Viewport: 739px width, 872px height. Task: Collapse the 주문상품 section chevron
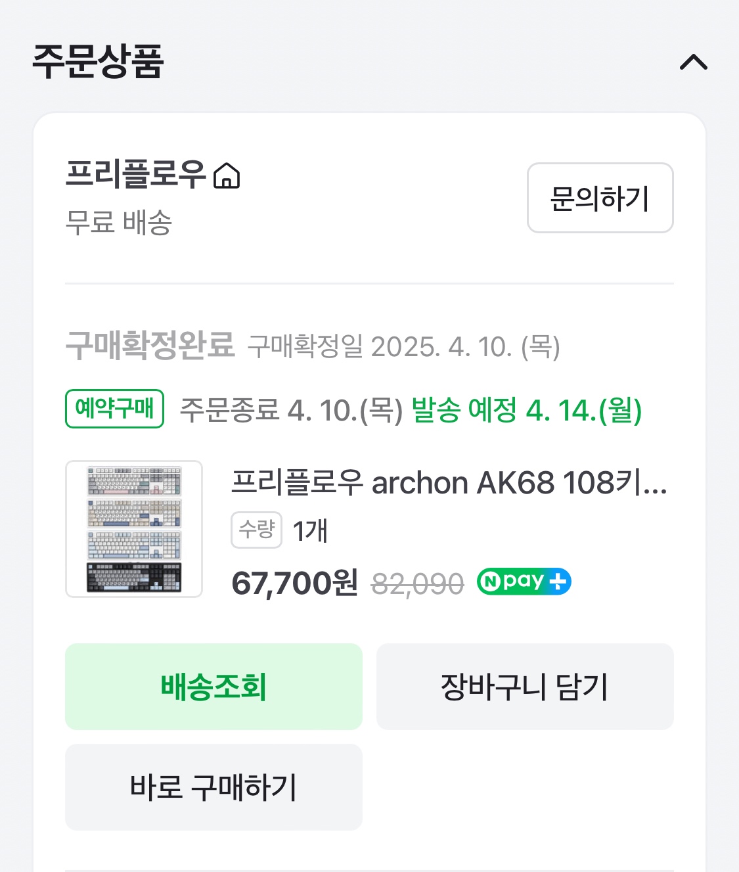693,63
